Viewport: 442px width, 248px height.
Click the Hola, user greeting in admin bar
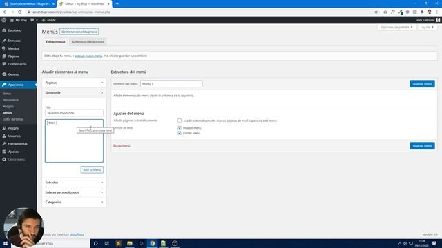pos(427,20)
